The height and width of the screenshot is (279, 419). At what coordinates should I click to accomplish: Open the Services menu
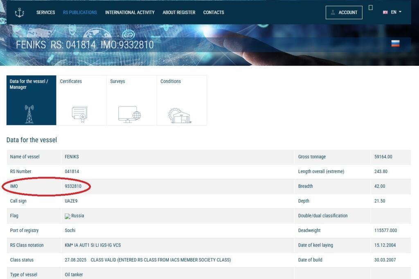[x=45, y=12]
